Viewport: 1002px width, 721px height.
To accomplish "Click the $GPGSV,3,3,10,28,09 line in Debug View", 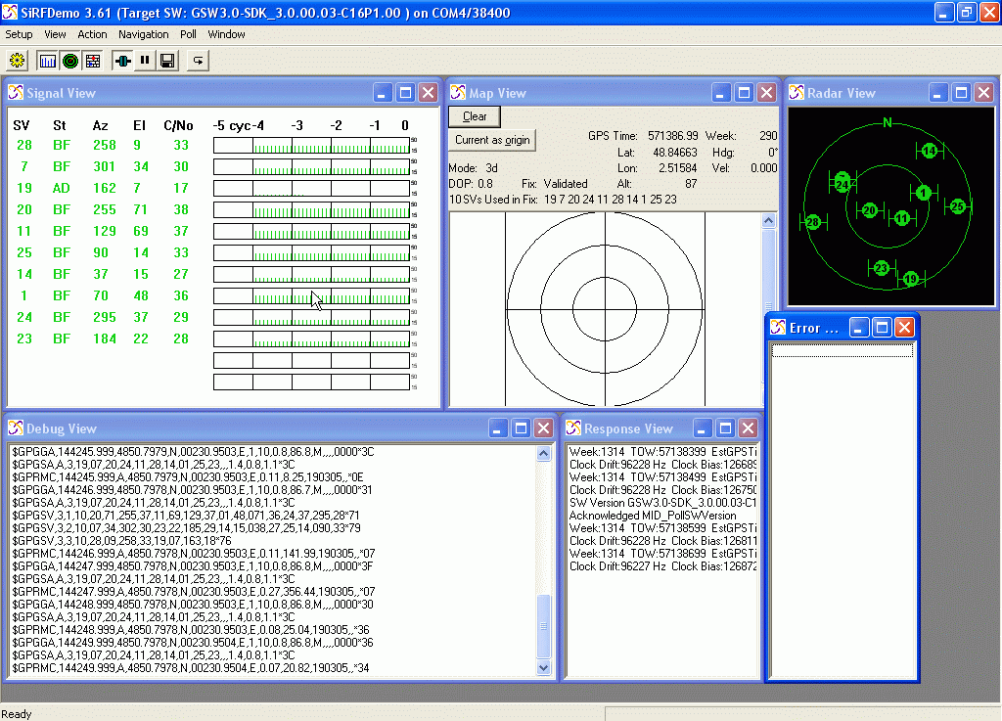I will coord(121,541).
